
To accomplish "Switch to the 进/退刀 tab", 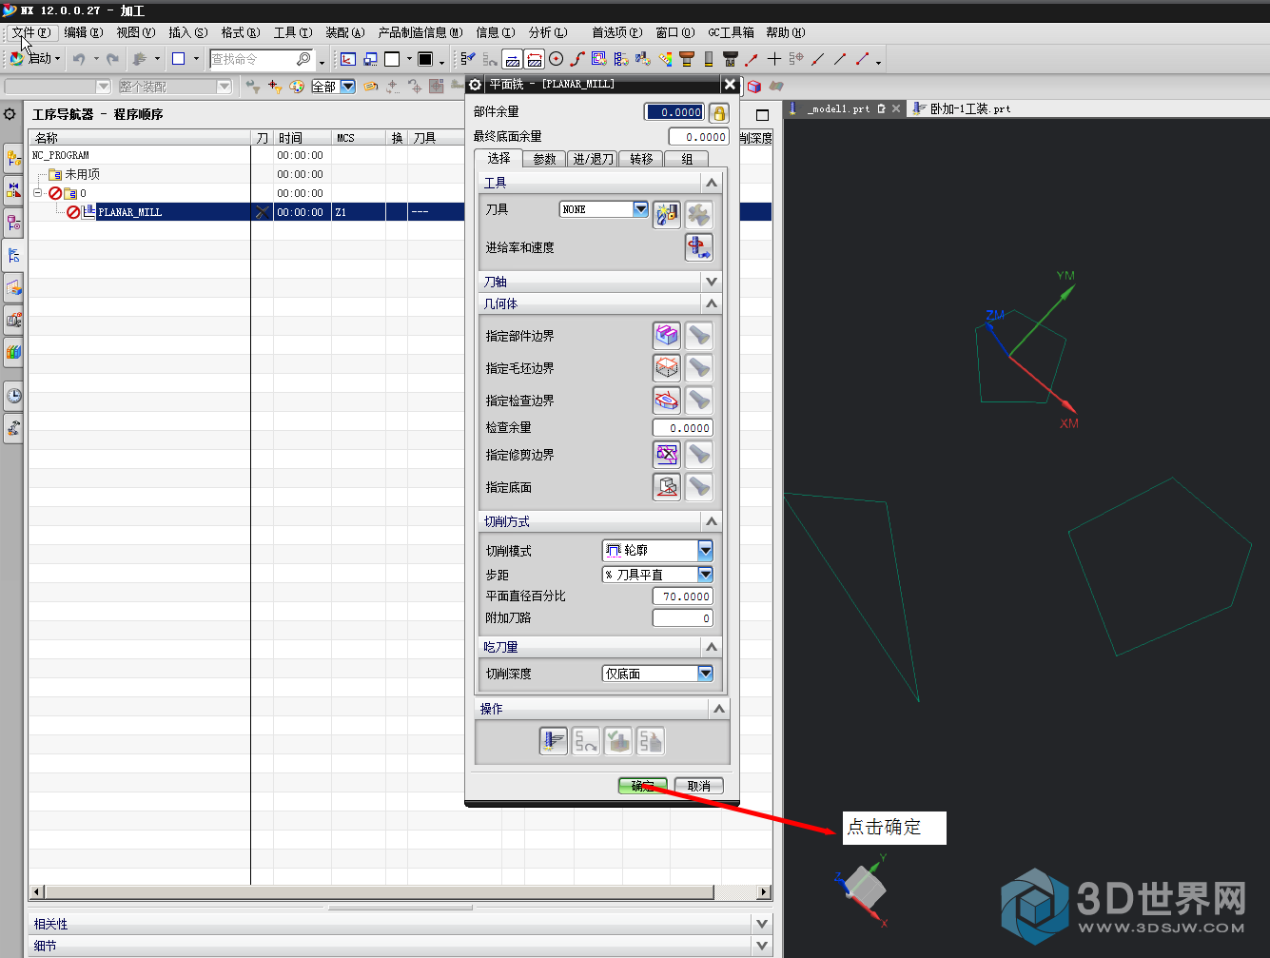I will tap(593, 159).
